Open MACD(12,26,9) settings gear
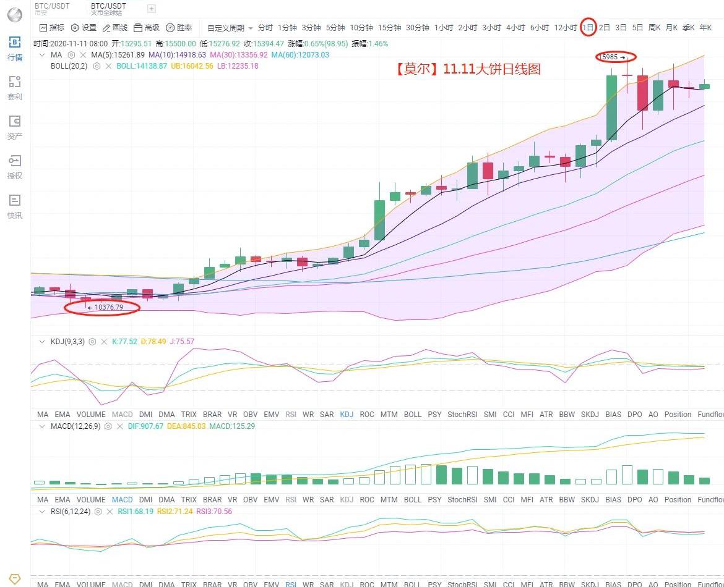 108,426
